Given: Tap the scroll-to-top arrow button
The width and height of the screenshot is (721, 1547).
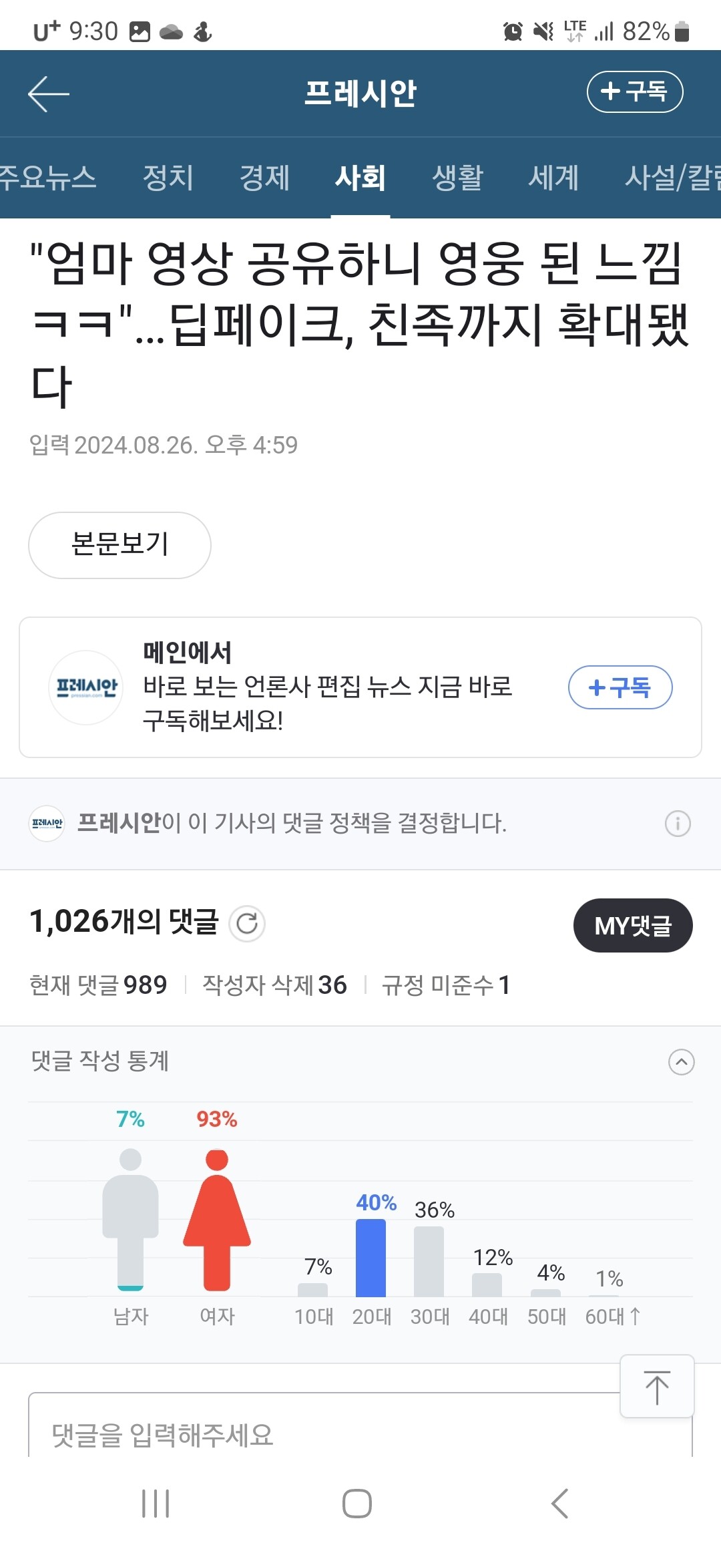Looking at the screenshot, I should click(x=657, y=1387).
